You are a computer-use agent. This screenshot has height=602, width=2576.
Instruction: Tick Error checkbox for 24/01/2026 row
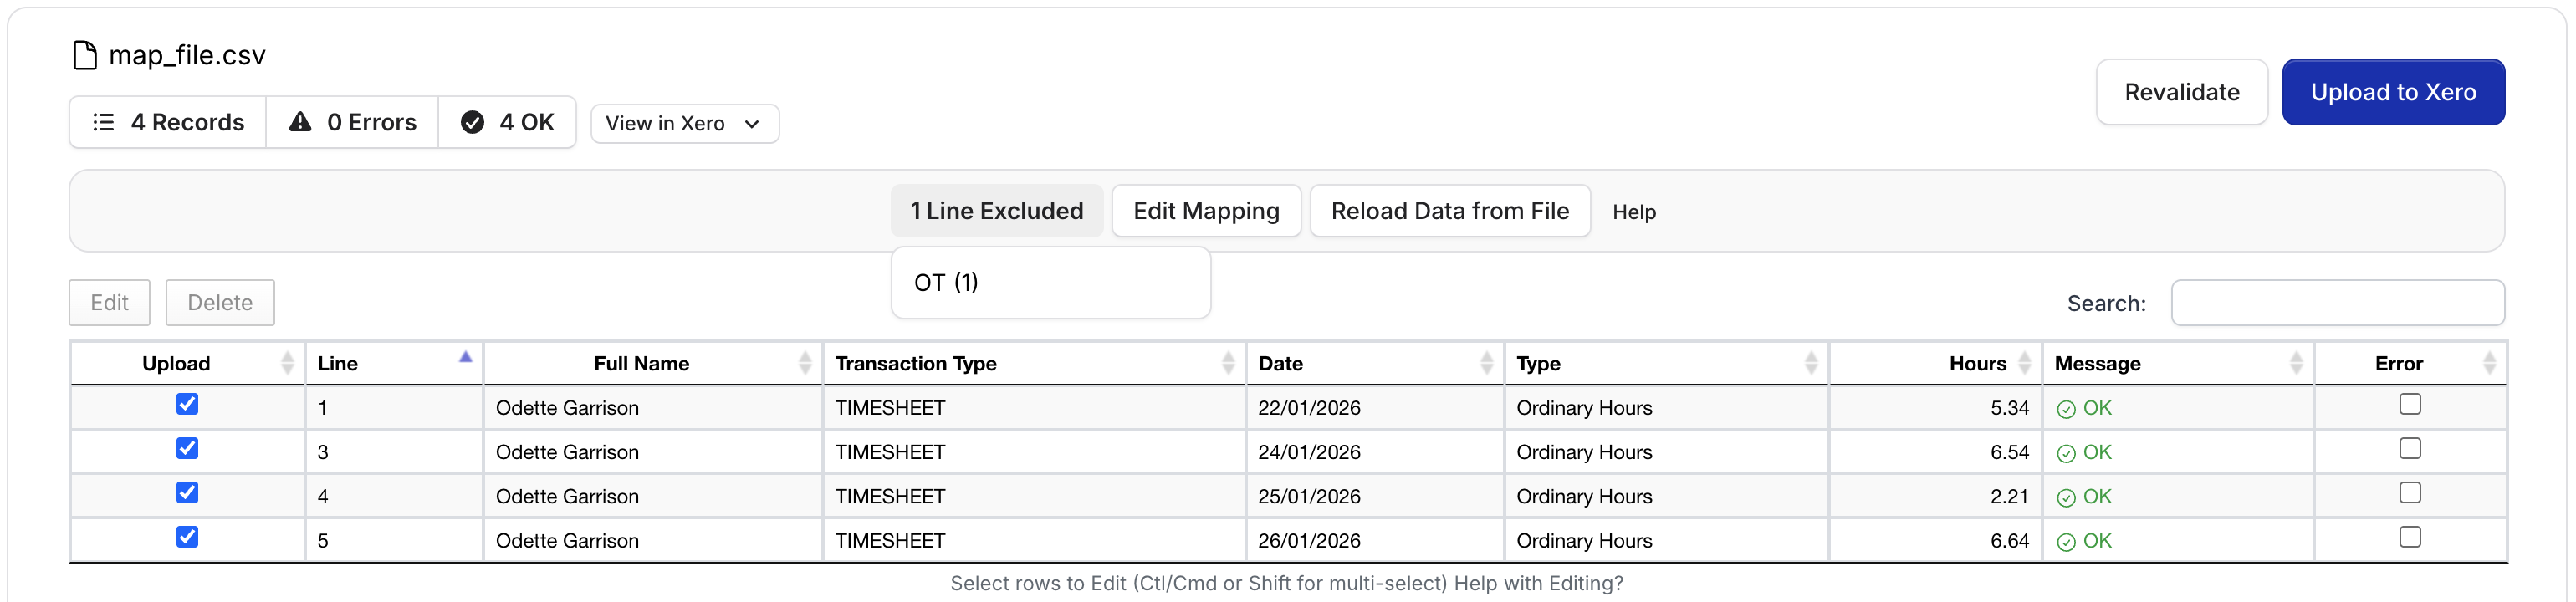2410,449
